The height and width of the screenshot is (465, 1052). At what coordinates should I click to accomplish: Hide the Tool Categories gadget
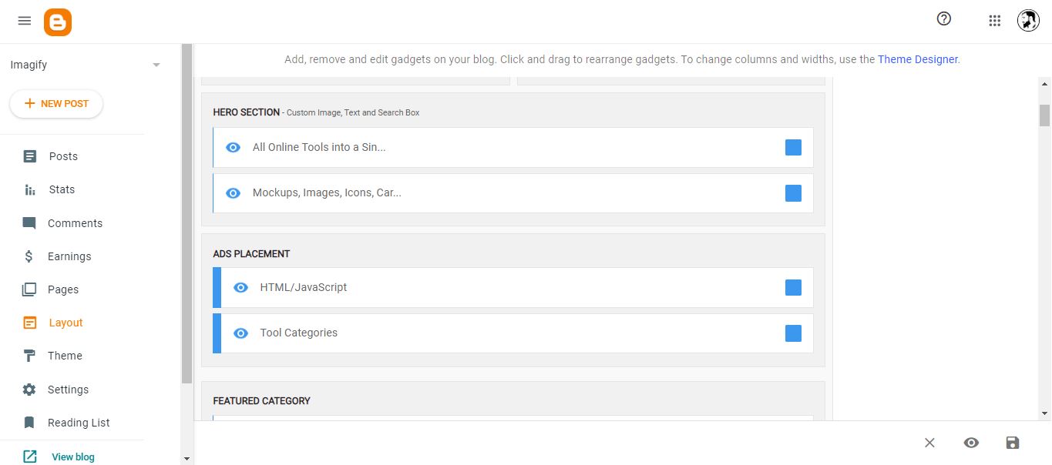coord(240,333)
